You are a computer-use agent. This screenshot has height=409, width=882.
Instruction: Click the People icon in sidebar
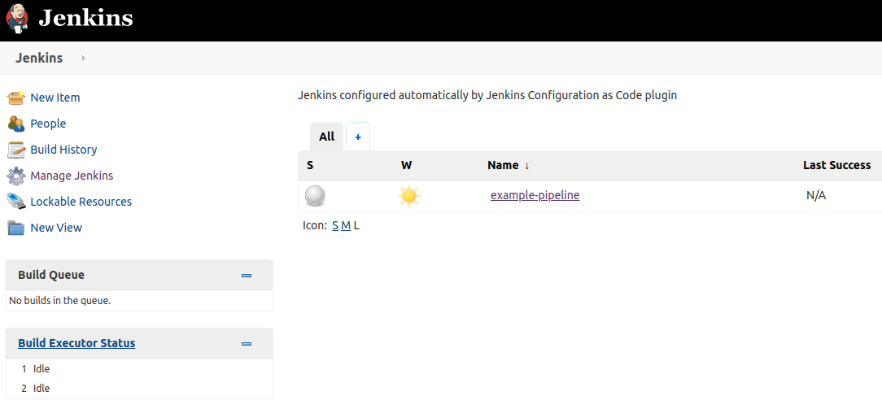(x=15, y=124)
